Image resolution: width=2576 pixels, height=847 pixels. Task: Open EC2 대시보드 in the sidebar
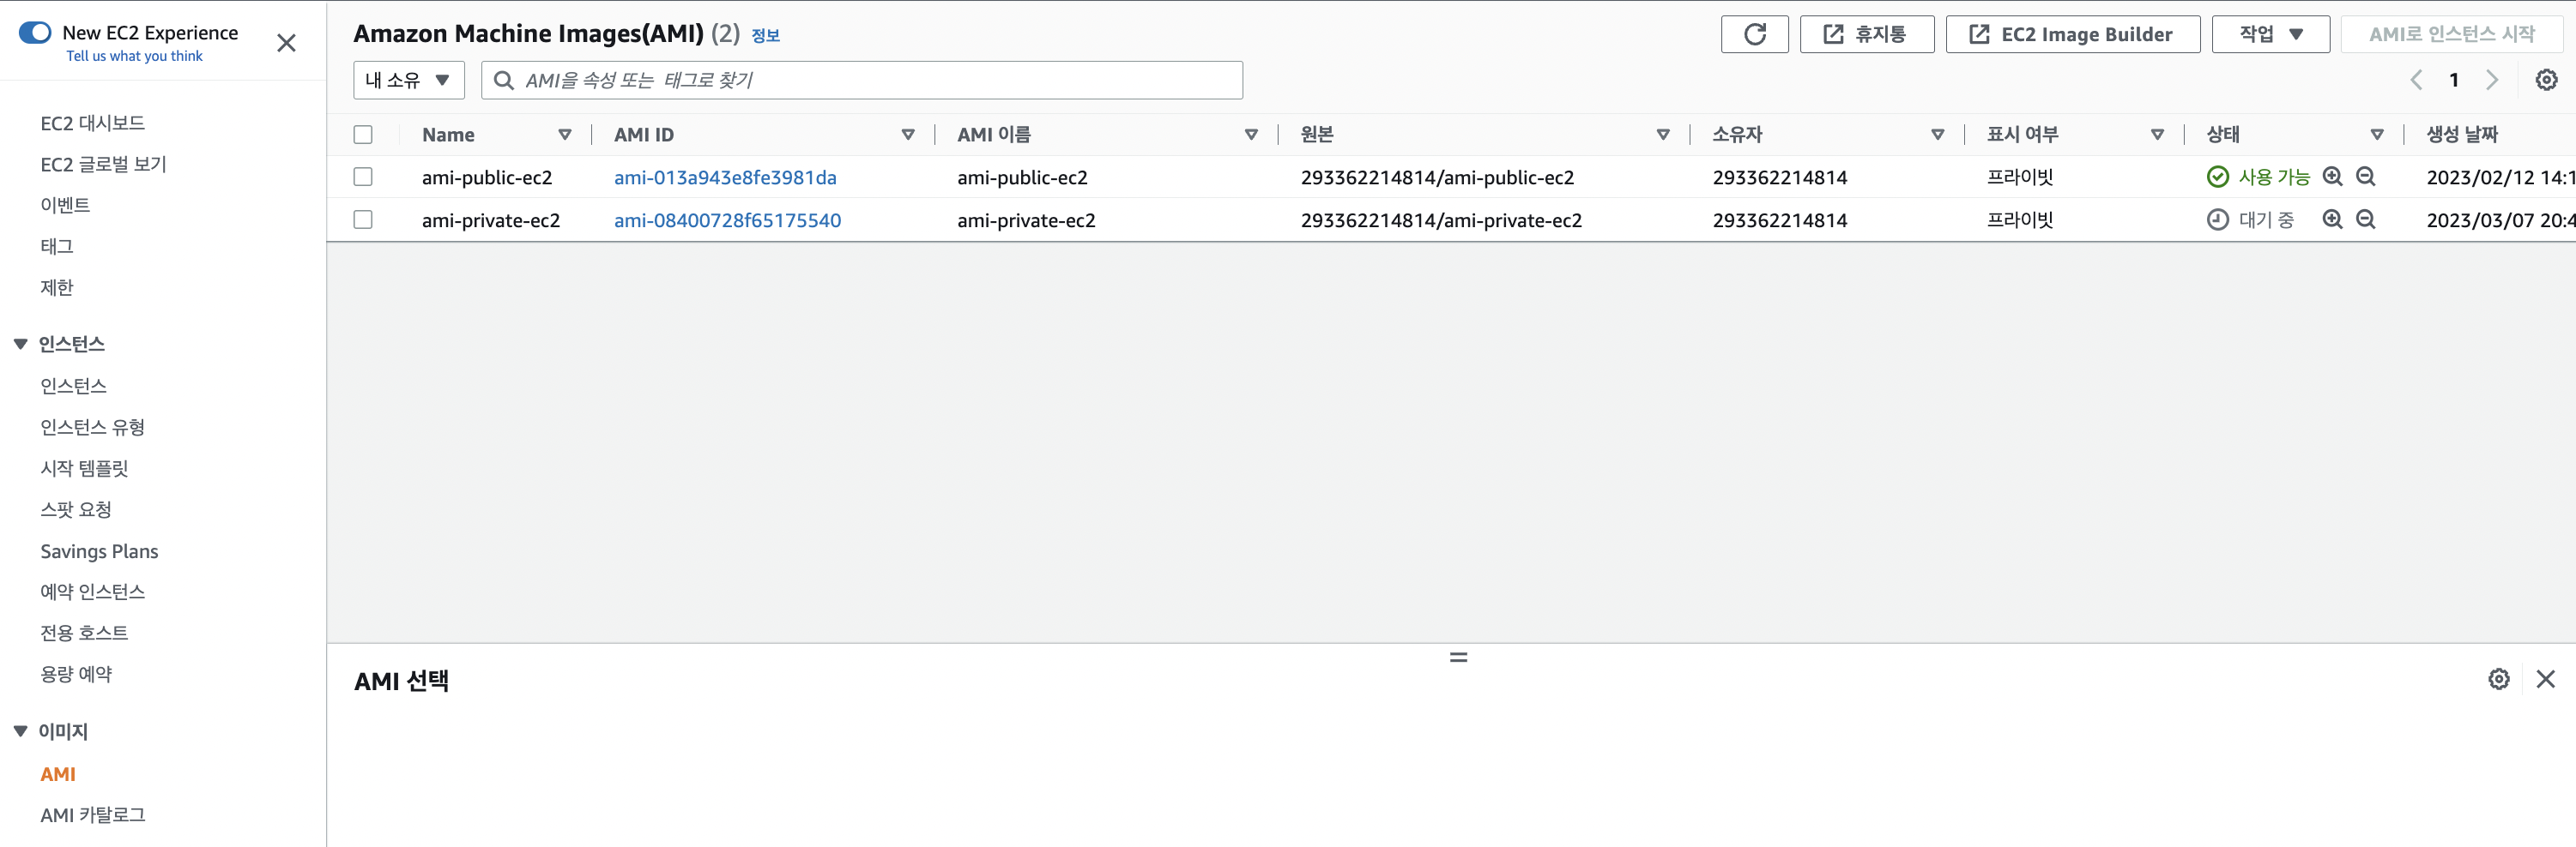(92, 123)
